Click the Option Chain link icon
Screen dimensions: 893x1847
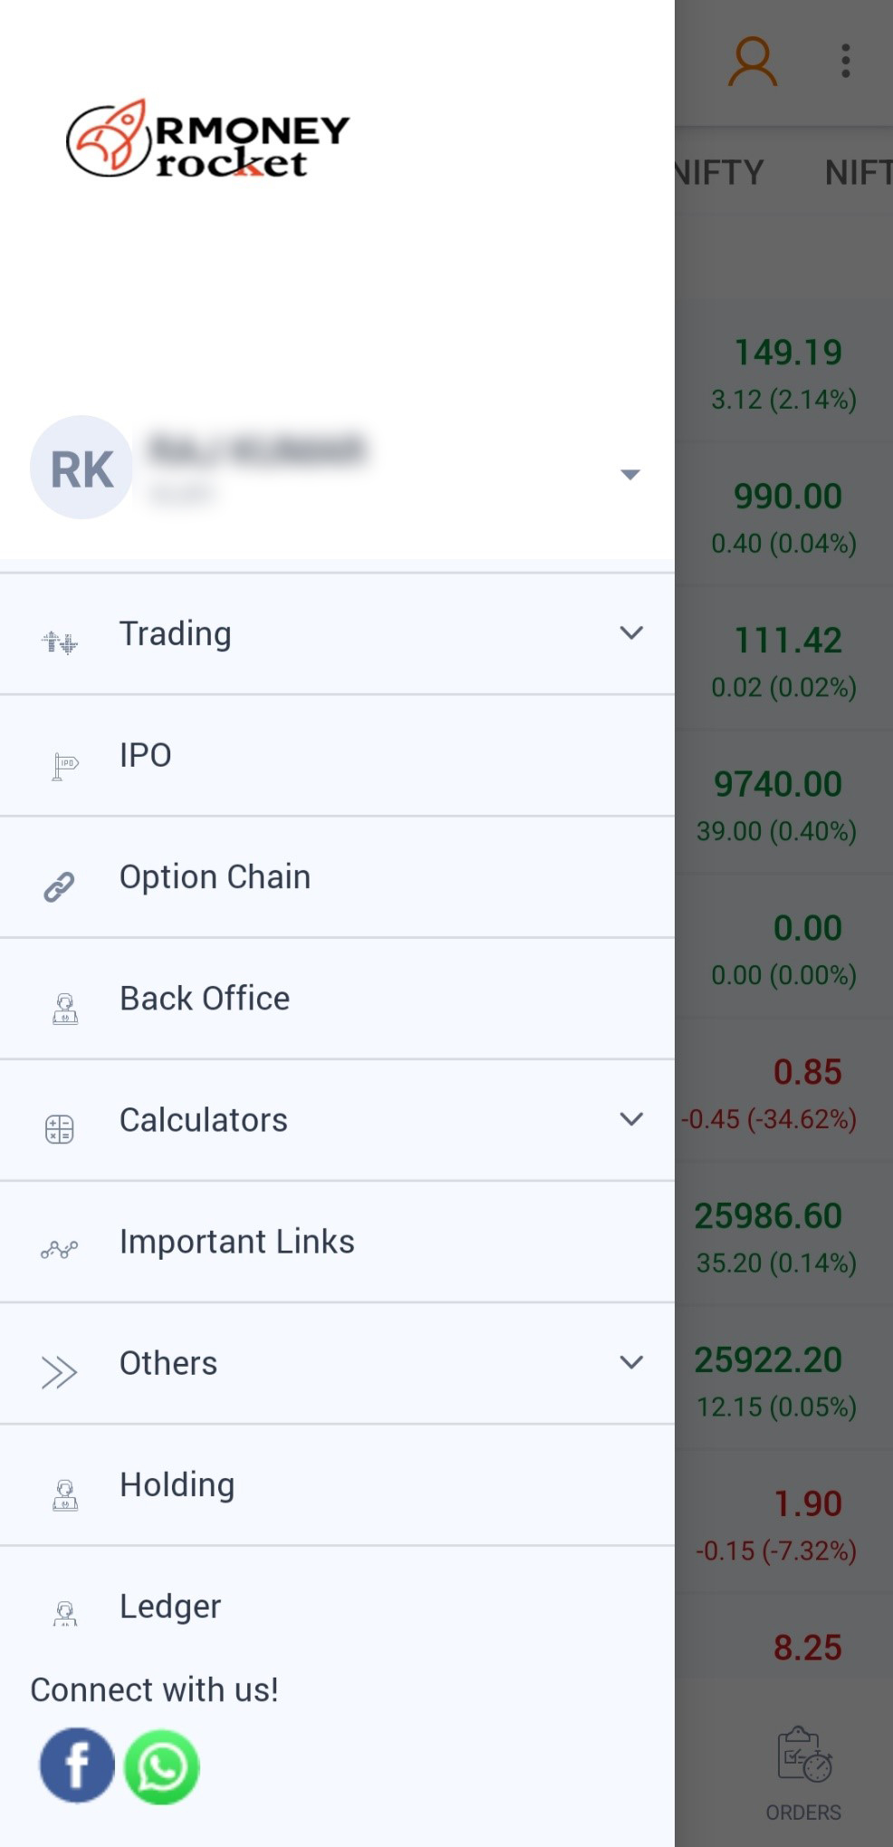(60, 886)
